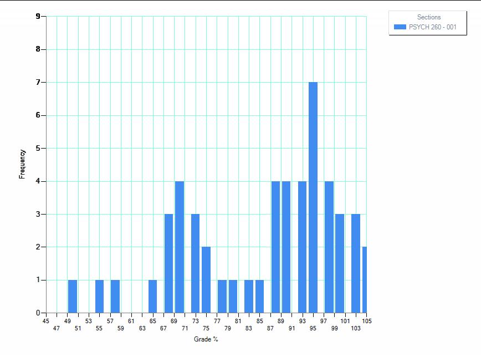This screenshot has height=357, width=481.
Task: Select the bar at grade 55
Action: point(99,296)
